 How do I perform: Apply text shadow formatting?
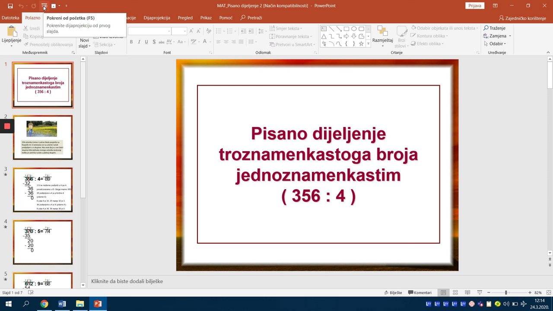[x=154, y=42]
